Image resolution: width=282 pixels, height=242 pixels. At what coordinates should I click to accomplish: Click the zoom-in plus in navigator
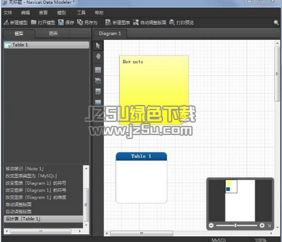pyautogui.click(x=262, y=226)
